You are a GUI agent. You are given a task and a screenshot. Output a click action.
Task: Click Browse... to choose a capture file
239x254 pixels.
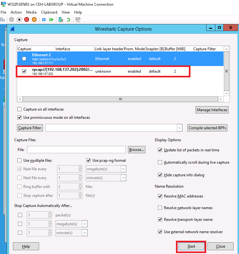click(137, 150)
